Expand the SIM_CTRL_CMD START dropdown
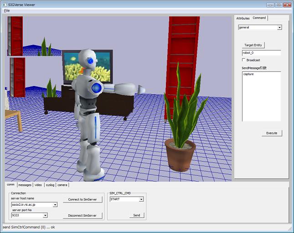The height and width of the screenshot is (233, 294). coord(141,199)
